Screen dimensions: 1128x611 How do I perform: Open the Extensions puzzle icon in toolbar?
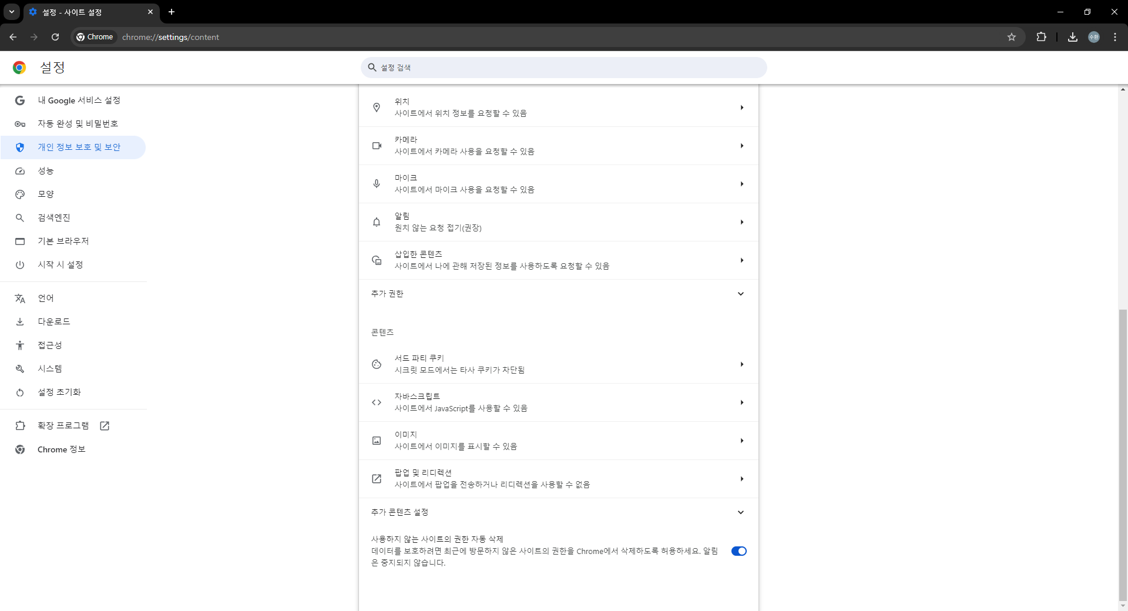[x=1041, y=37]
